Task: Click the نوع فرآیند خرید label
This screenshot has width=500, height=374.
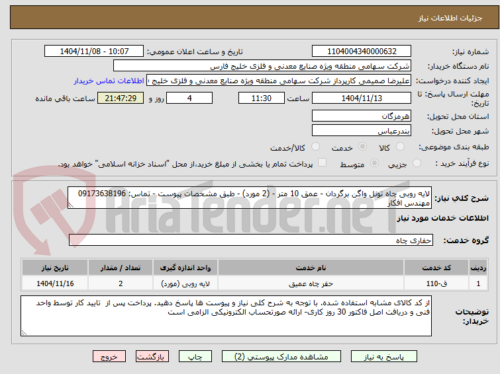Action: [462, 163]
